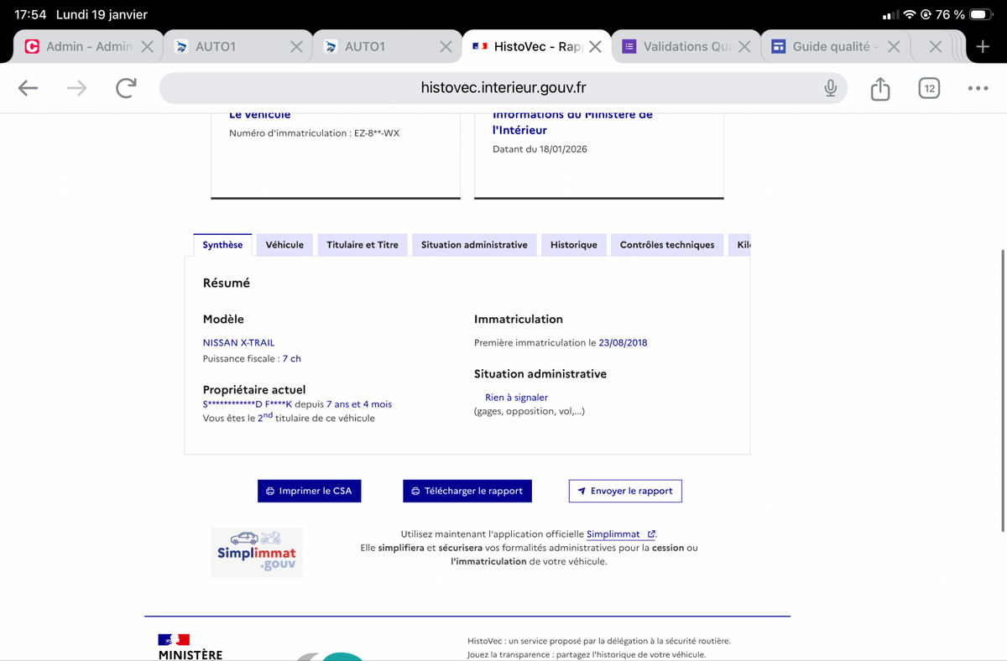This screenshot has width=1007, height=661.
Task: Switch to the Guide qualité browser tab
Action: [825, 47]
